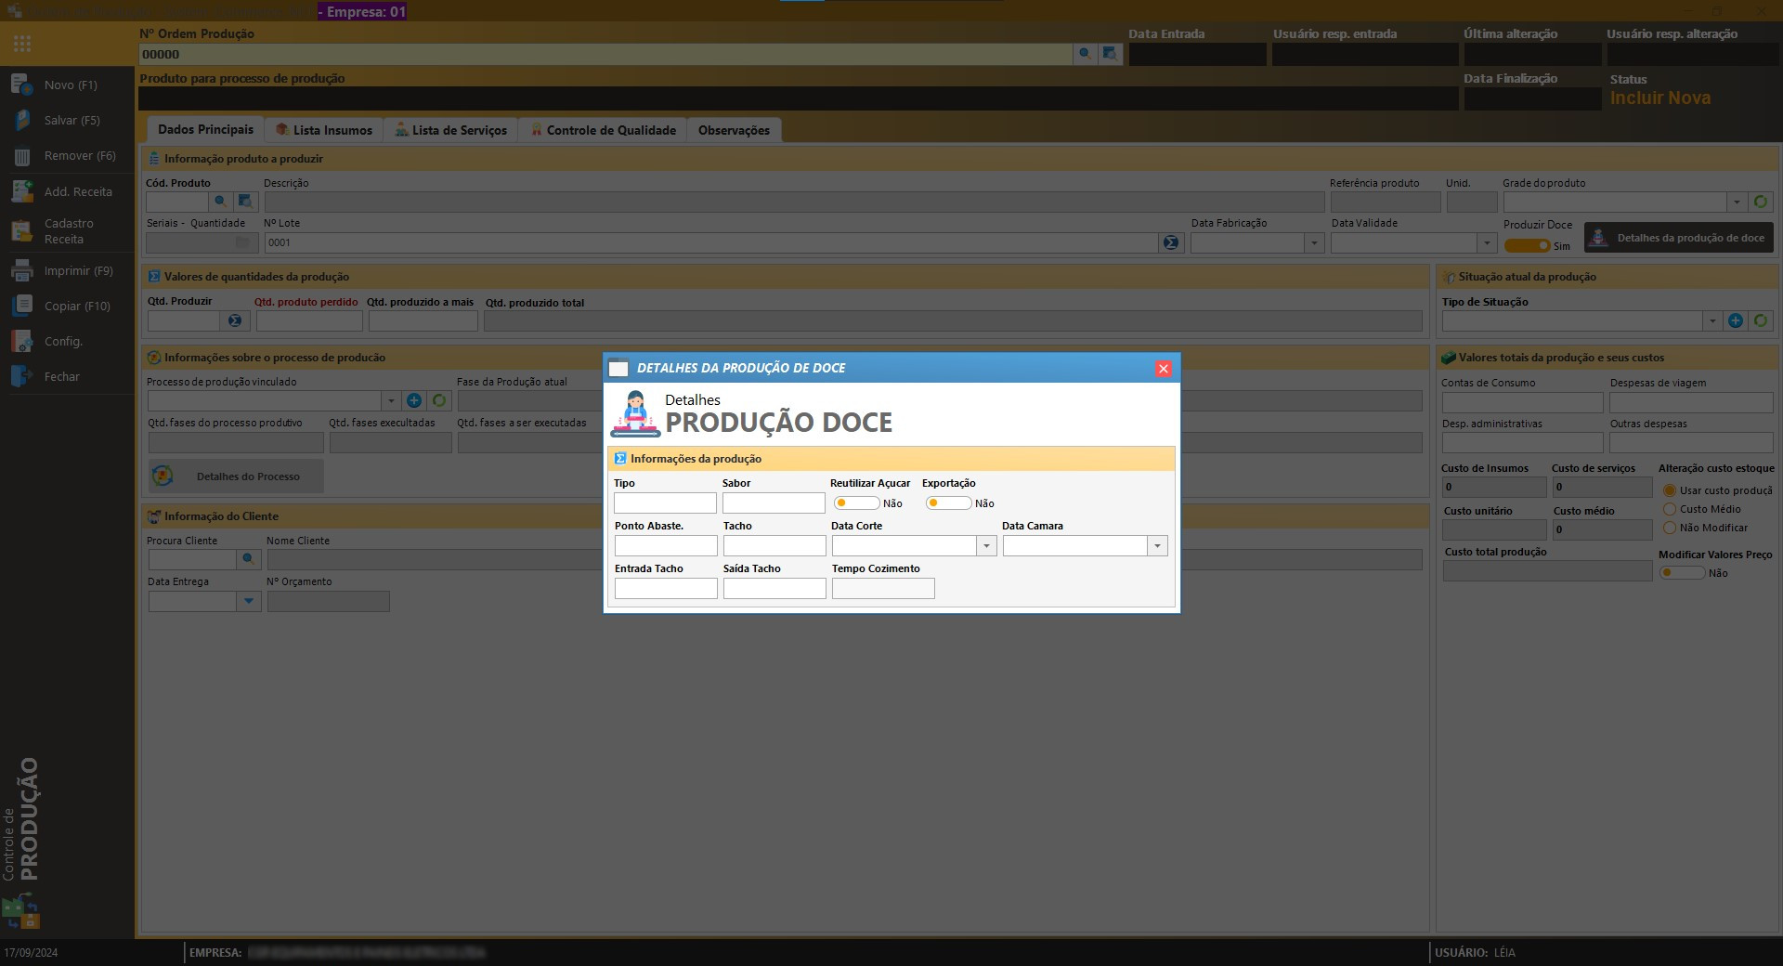
Task: Click the Imprimir (F9) printer icon
Action: pyautogui.click(x=22, y=271)
